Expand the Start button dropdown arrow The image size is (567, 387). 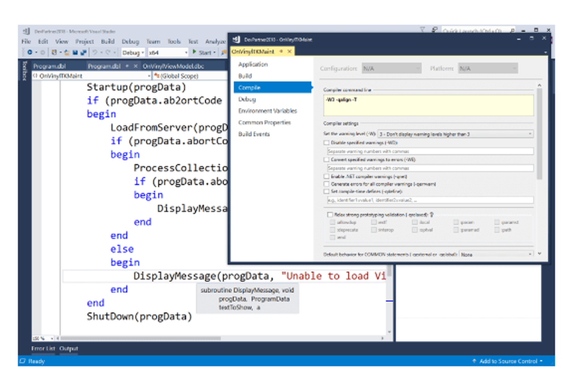tap(214, 53)
